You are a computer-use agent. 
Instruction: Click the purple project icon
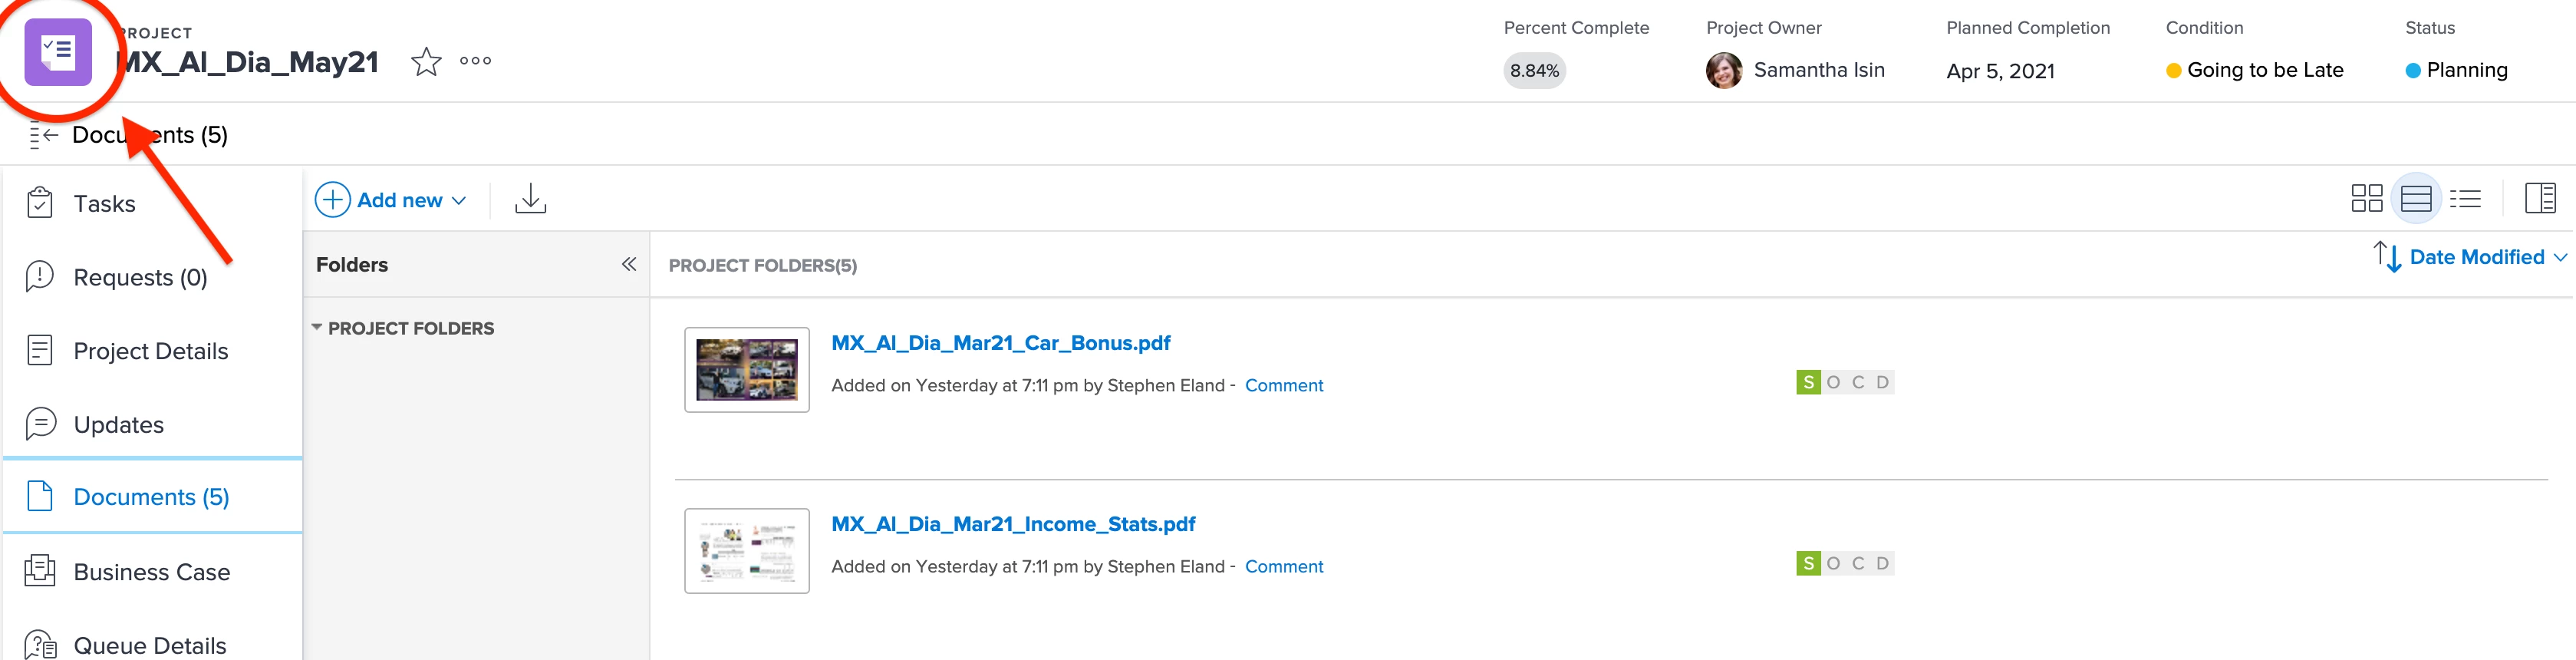click(x=58, y=52)
